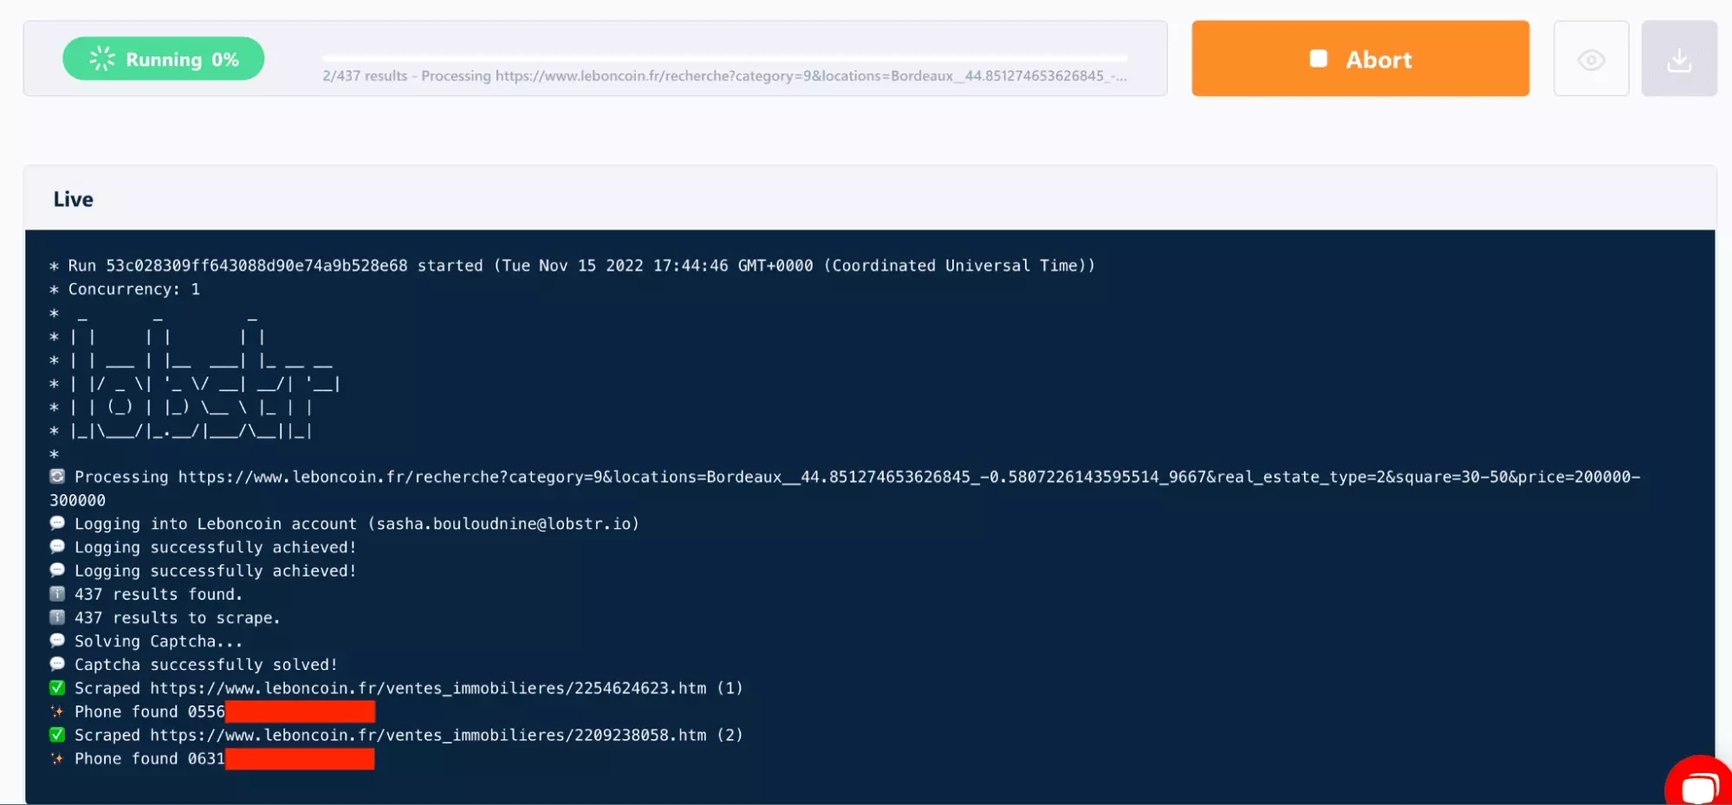
Task: Open scraped link ventes_immobilieres/2254624623.htm
Action: click(428, 688)
